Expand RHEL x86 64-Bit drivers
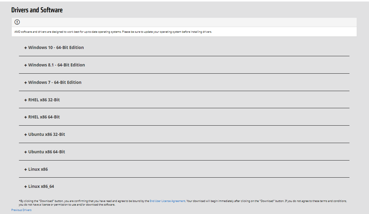The image size is (369, 214). tap(42, 117)
